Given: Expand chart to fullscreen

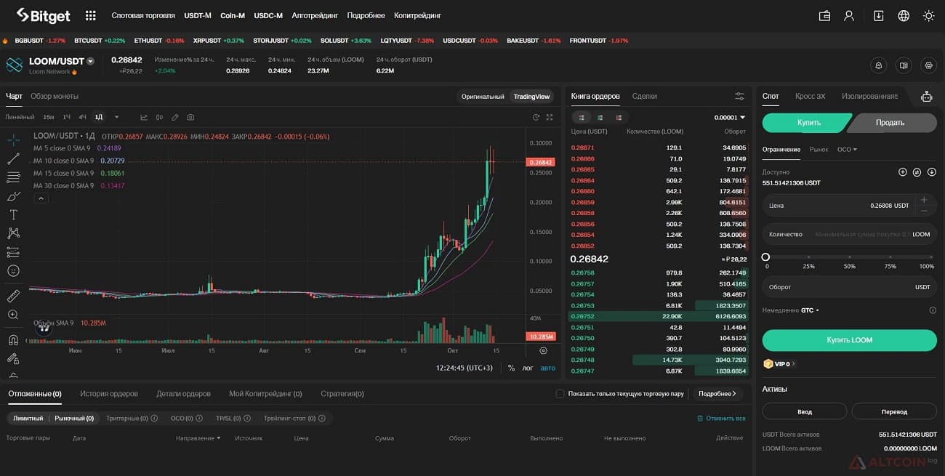Looking at the screenshot, I should point(550,117).
